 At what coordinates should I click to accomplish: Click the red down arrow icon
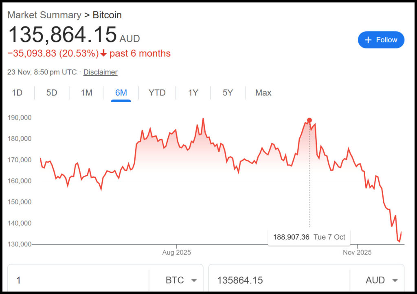(104, 54)
